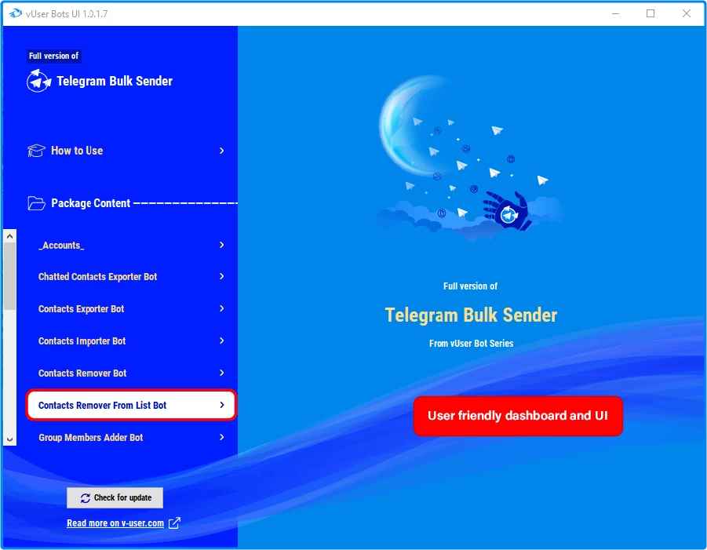Click the Package Content heading
This screenshot has width=707, height=550.
[90, 203]
